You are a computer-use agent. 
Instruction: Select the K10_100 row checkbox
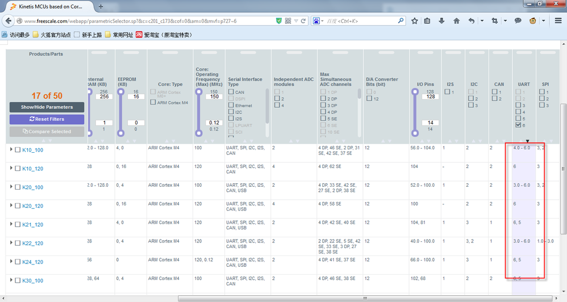pos(18,149)
